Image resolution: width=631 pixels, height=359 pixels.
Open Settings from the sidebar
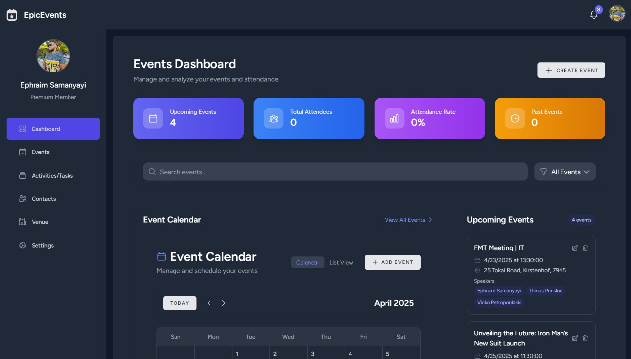pos(42,245)
